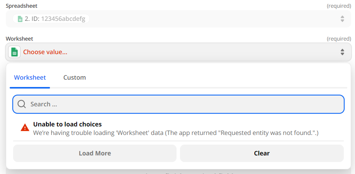Click the Clear button
The height and width of the screenshot is (174, 355).
coord(262,153)
